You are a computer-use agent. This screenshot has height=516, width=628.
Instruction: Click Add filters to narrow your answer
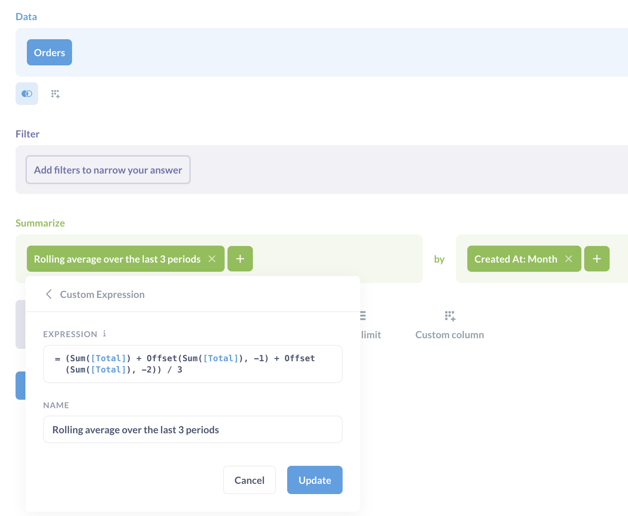pyautogui.click(x=108, y=170)
